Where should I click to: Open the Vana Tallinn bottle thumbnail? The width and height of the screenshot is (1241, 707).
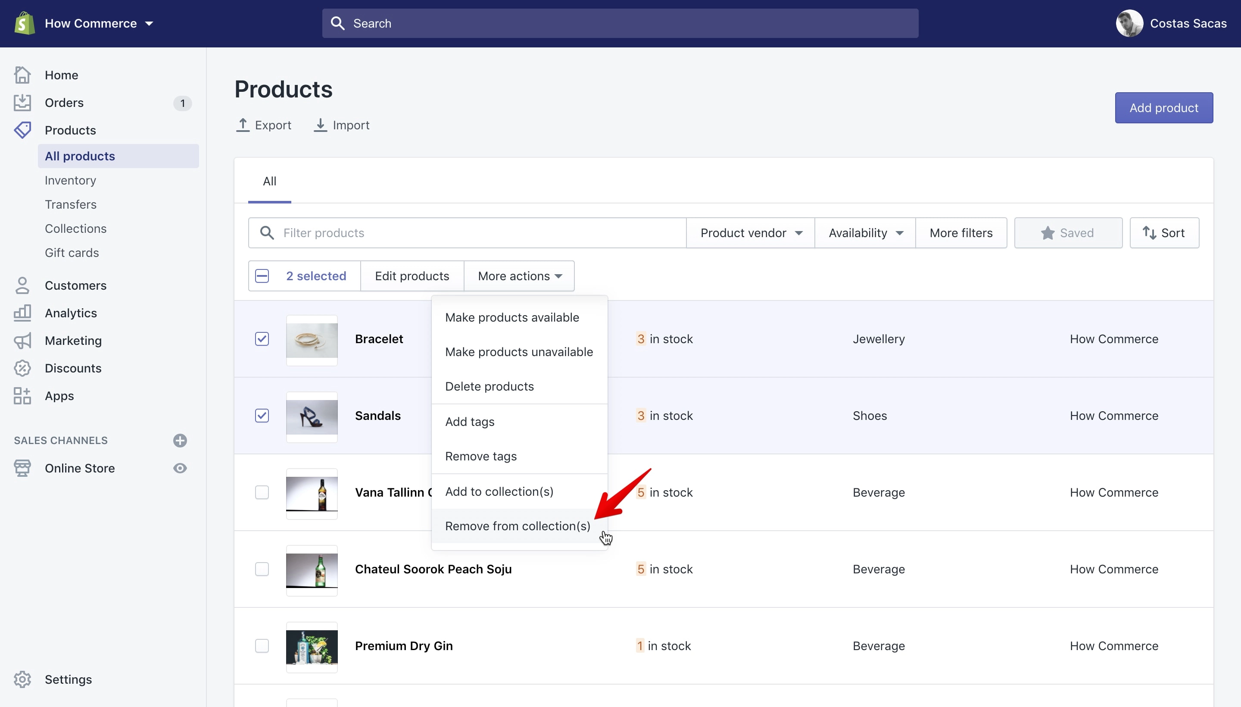(312, 494)
